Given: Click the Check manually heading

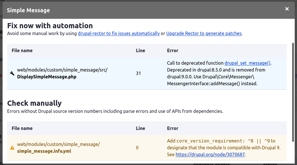Looking at the screenshot, I should 34,103.
